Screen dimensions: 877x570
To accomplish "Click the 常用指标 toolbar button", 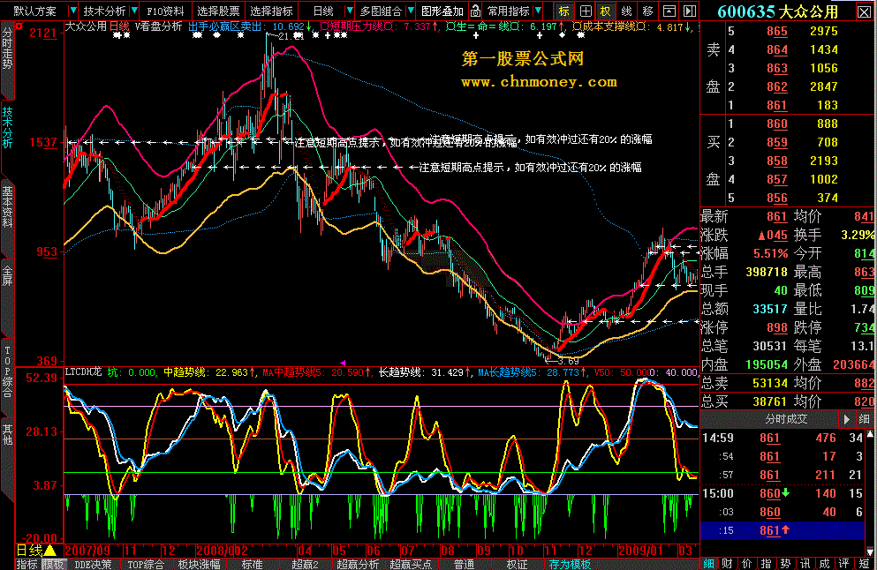I will coord(508,11).
